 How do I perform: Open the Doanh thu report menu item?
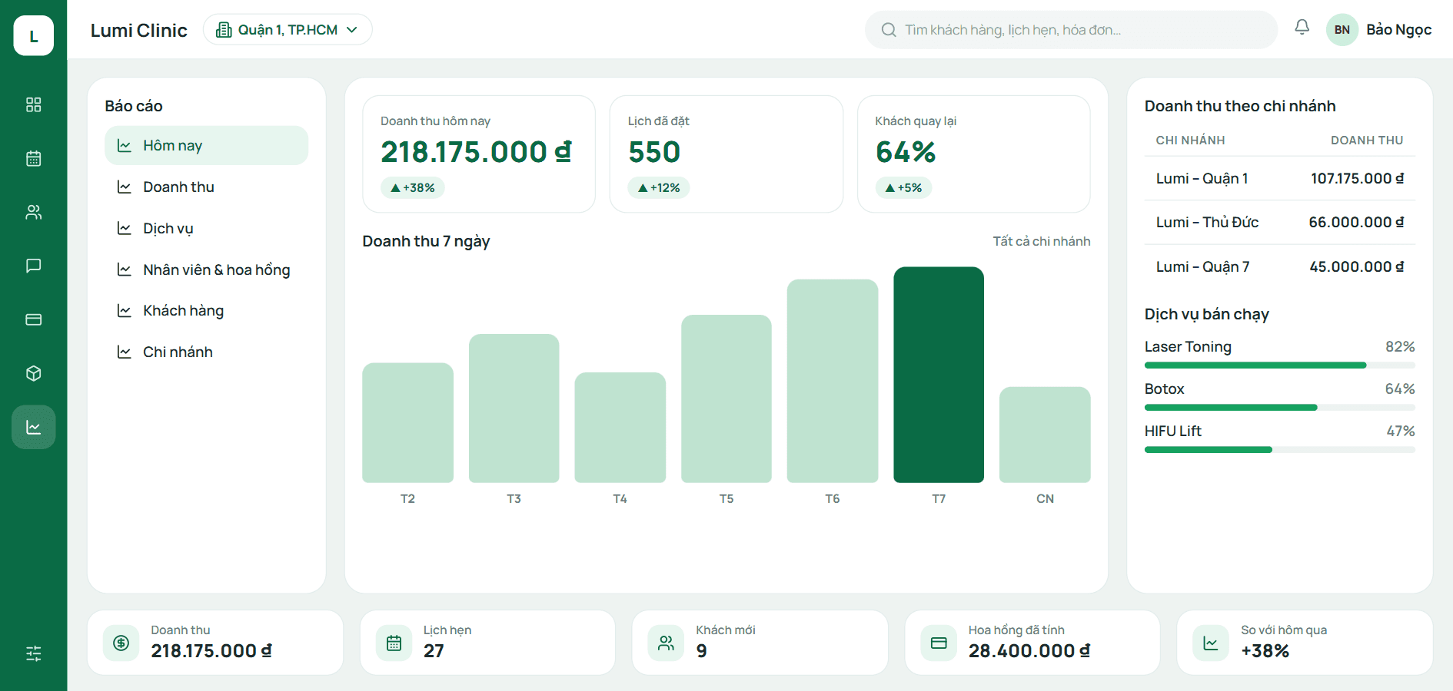(207, 187)
